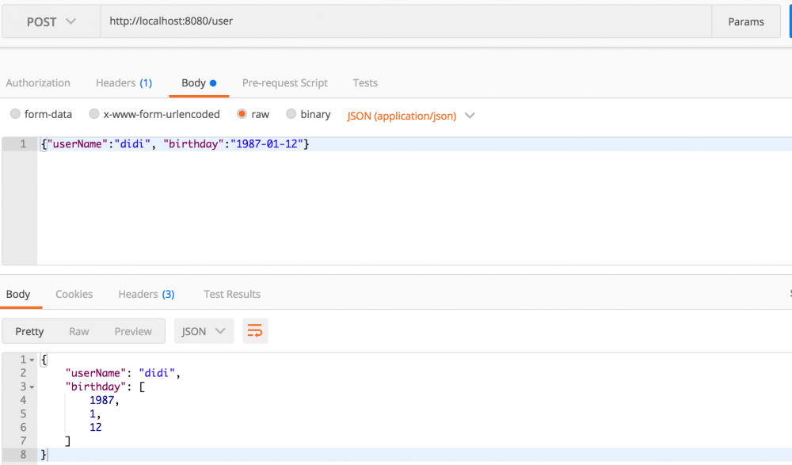Click the Params button
The width and height of the screenshot is (792, 465).
pyautogui.click(x=746, y=21)
